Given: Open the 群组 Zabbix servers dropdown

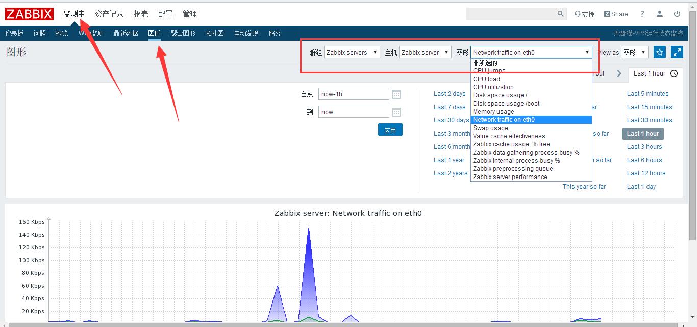Looking at the screenshot, I should [x=352, y=52].
